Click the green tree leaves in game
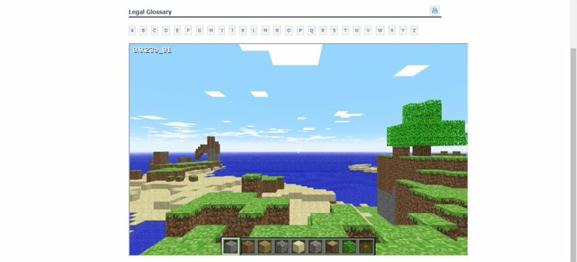The image size is (577, 262). (426, 124)
